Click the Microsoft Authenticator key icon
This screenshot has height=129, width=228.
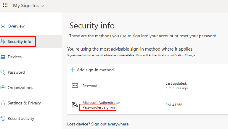[x=75, y=105]
